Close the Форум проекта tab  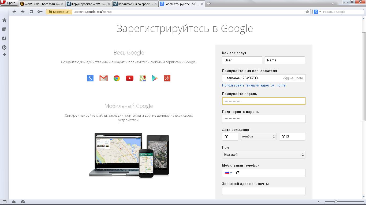tap(109, 4)
